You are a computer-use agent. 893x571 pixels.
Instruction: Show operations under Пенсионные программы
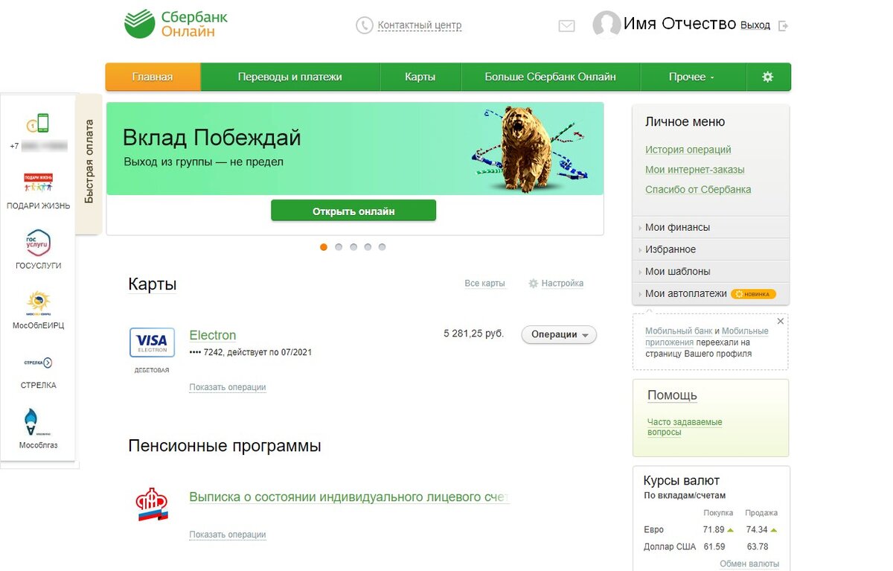click(227, 535)
